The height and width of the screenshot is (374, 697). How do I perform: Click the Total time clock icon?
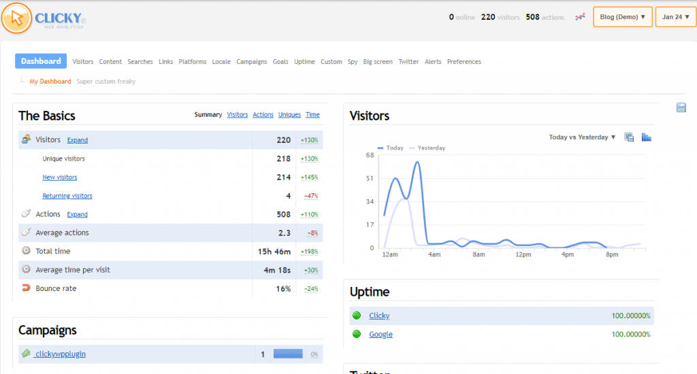(27, 250)
